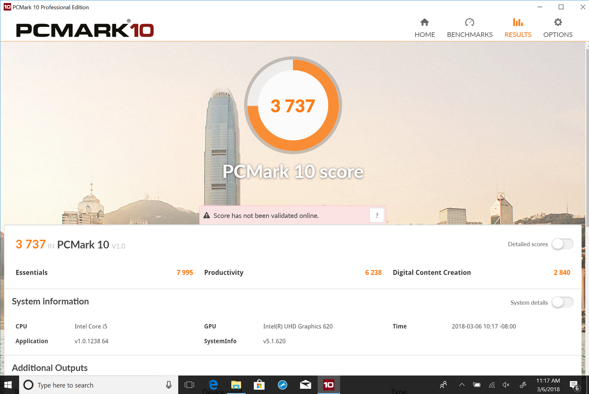The width and height of the screenshot is (589, 394).
Task: Open the Action Center notifications
Action: pyautogui.click(x=574, y=385)
